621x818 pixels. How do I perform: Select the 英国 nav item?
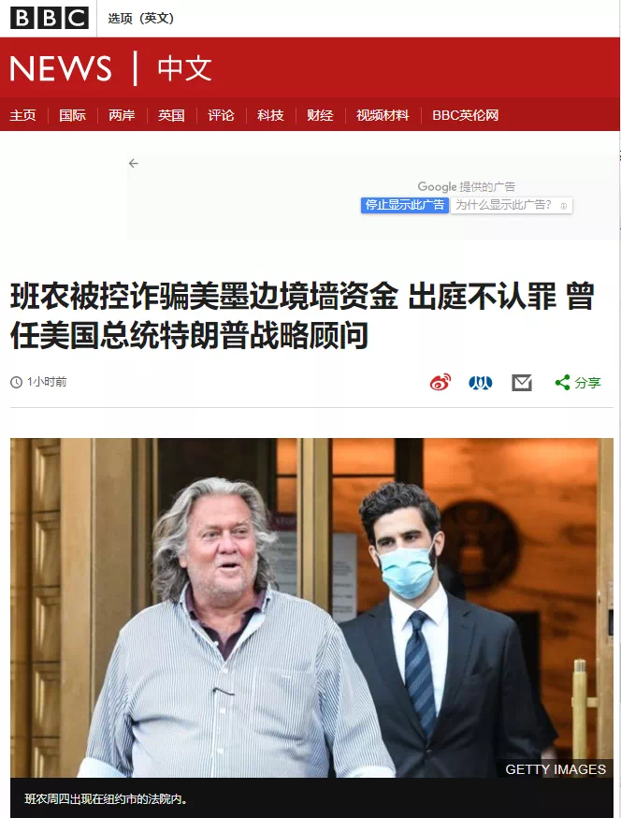coord(171,115)
